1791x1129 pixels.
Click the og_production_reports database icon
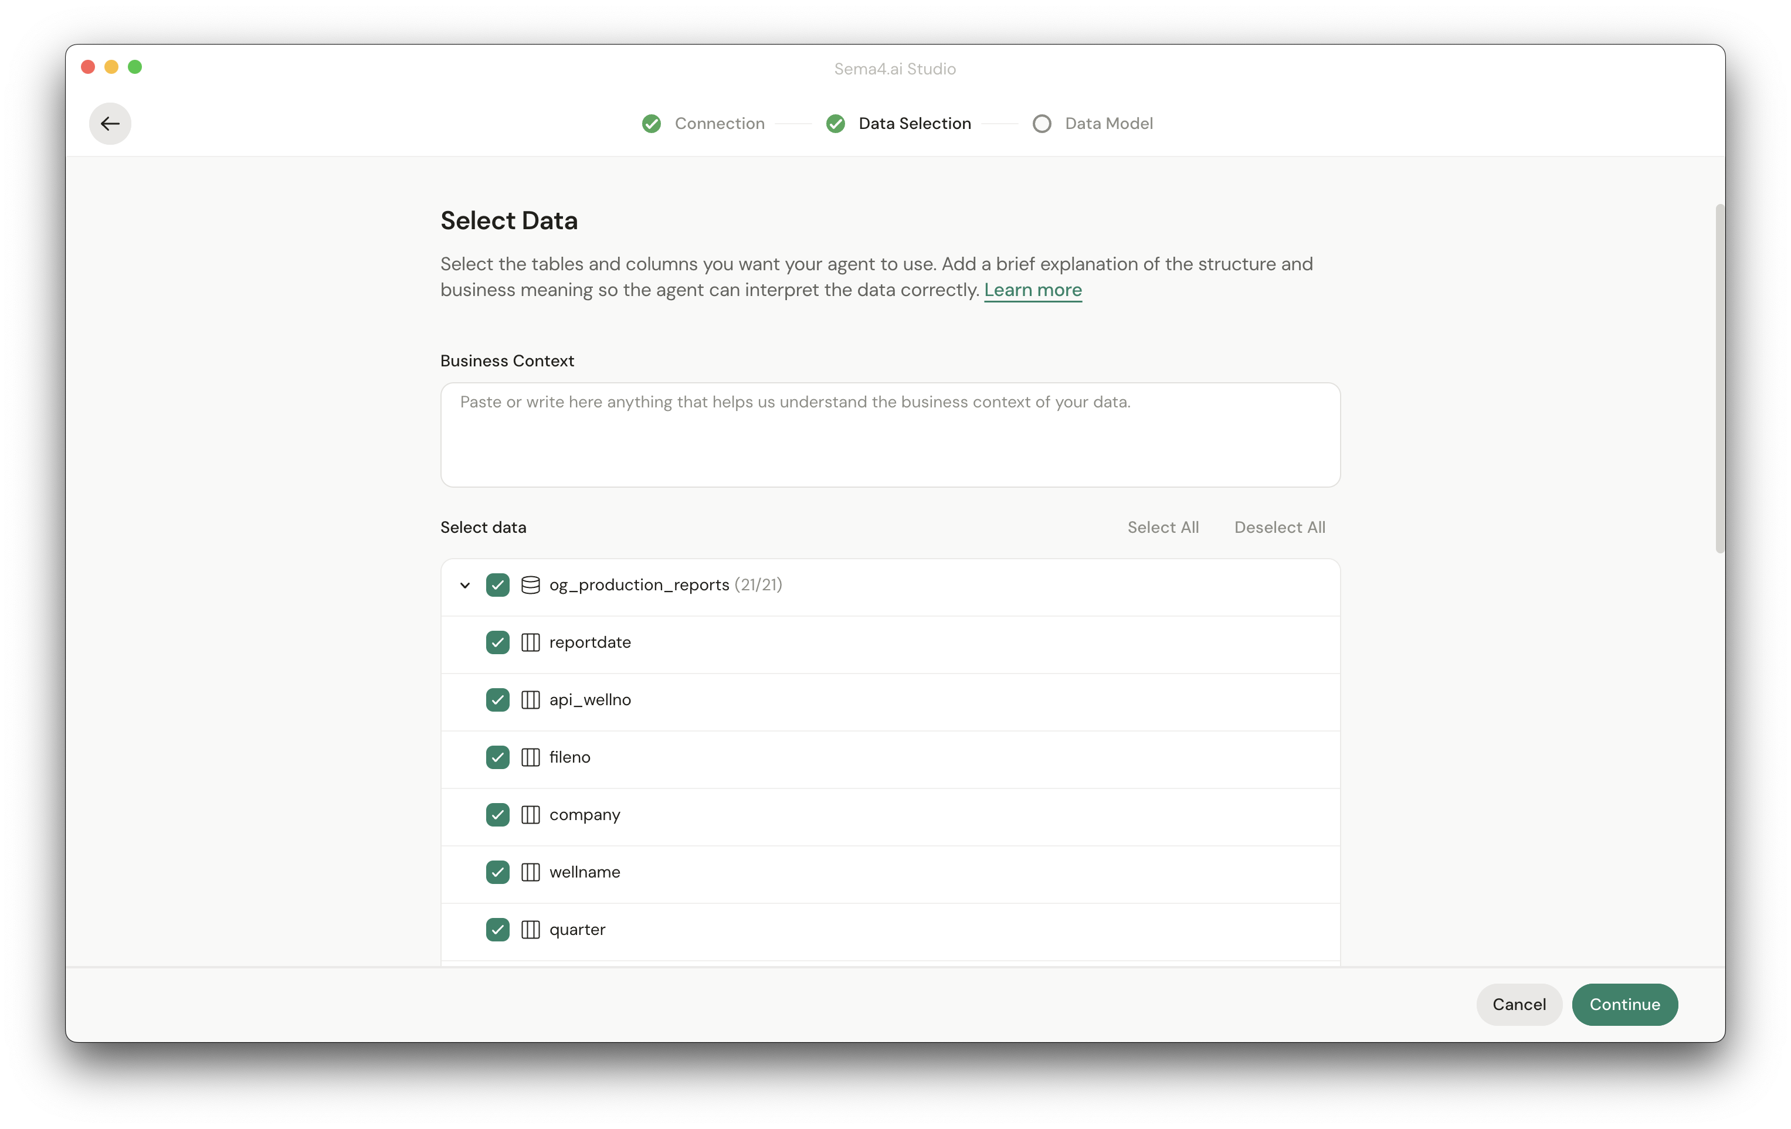[530, 585]
